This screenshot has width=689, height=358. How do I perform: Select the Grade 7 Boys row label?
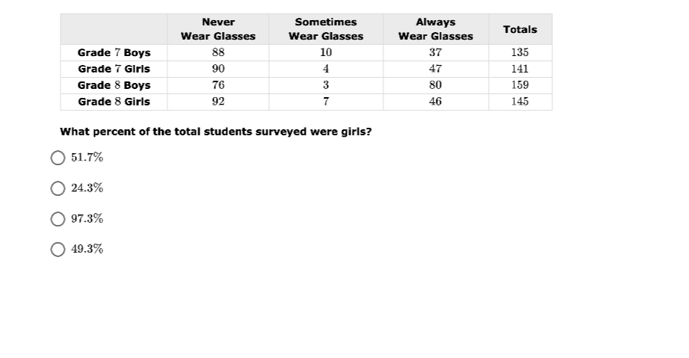(x=114, y=53)
